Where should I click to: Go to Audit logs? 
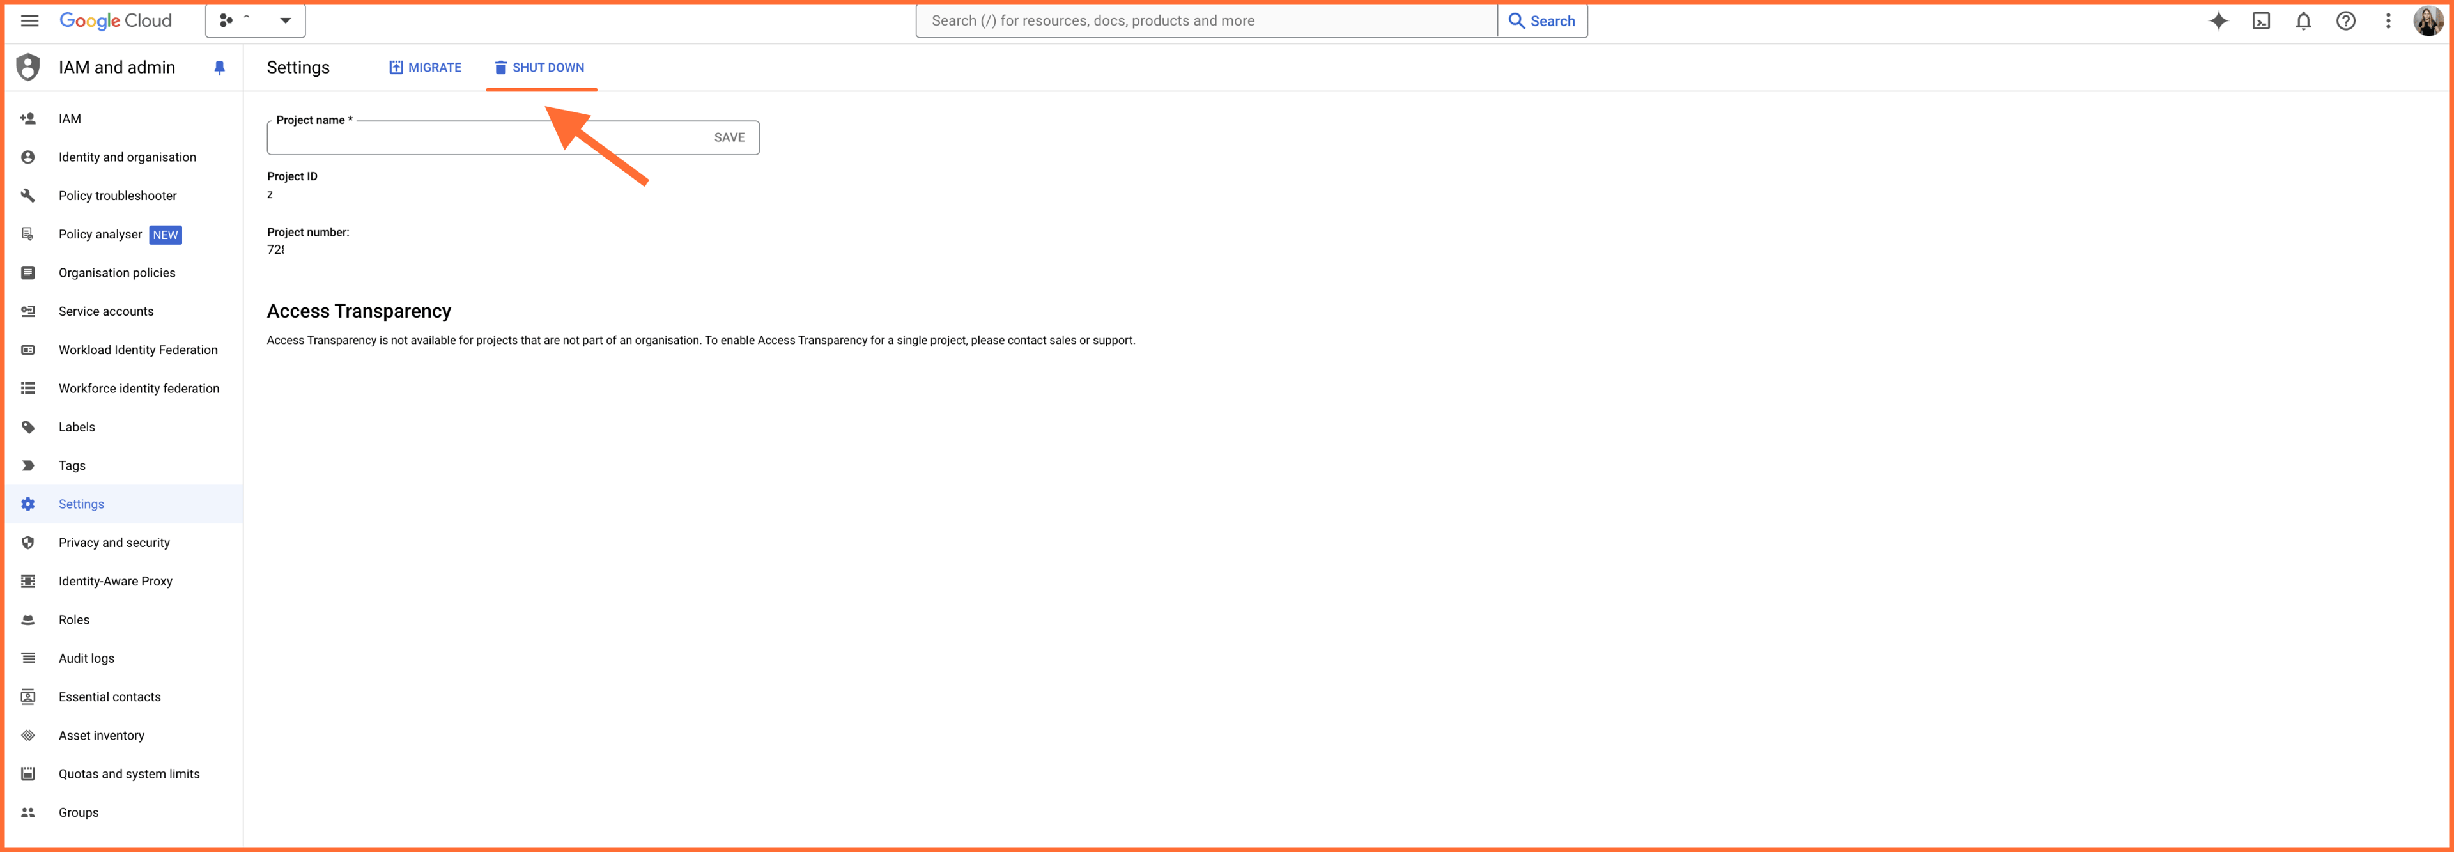[x=124, y=658]
